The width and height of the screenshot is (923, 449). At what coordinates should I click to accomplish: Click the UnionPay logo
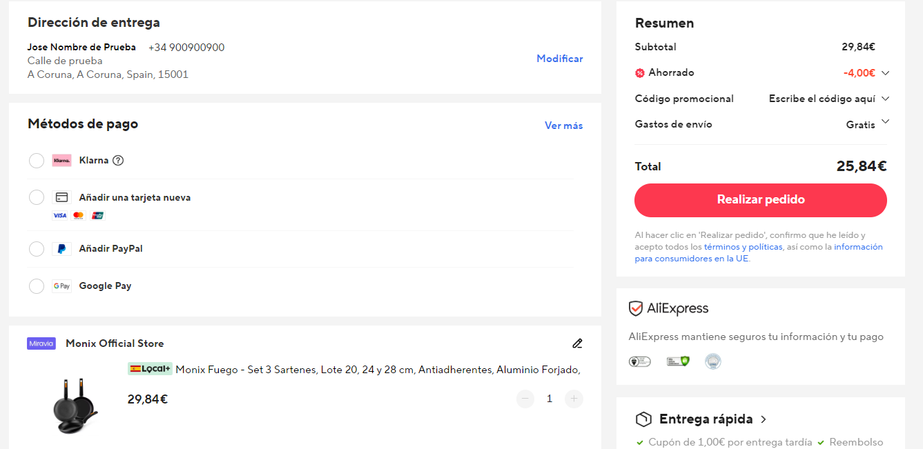point(97,216)
